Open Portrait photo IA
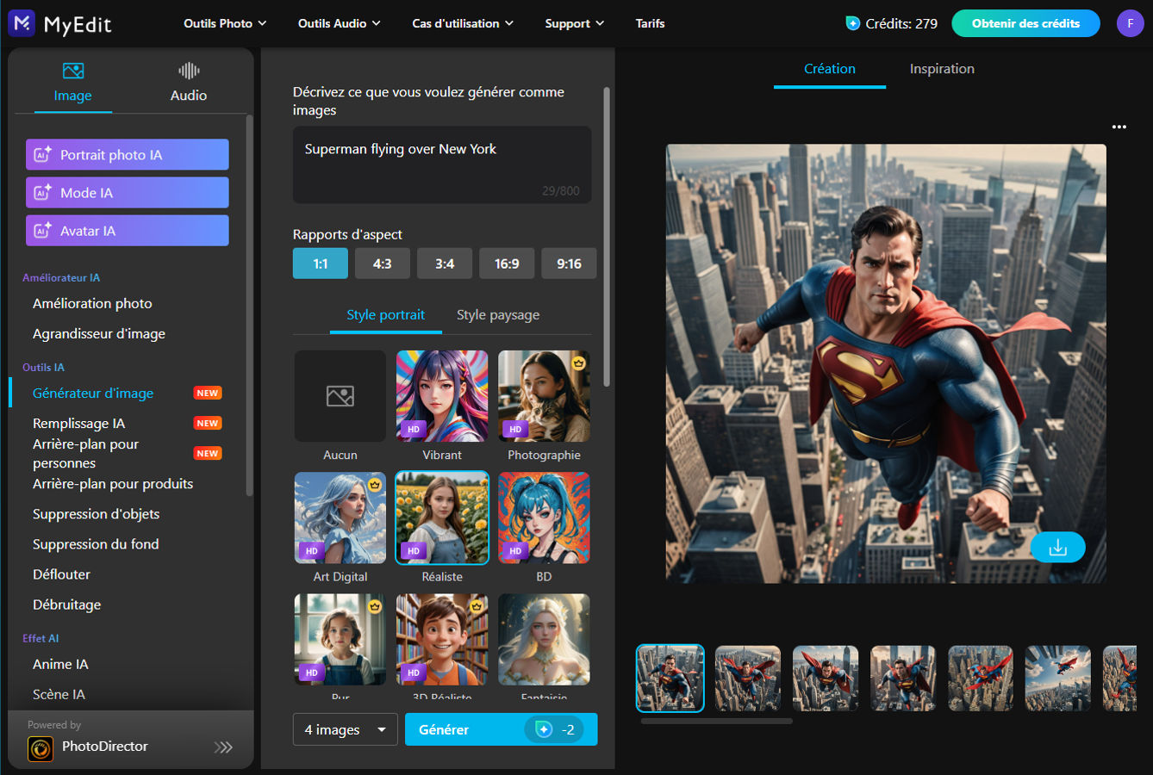This screenshot has width=1153, height=775. (x=128, y=155)
